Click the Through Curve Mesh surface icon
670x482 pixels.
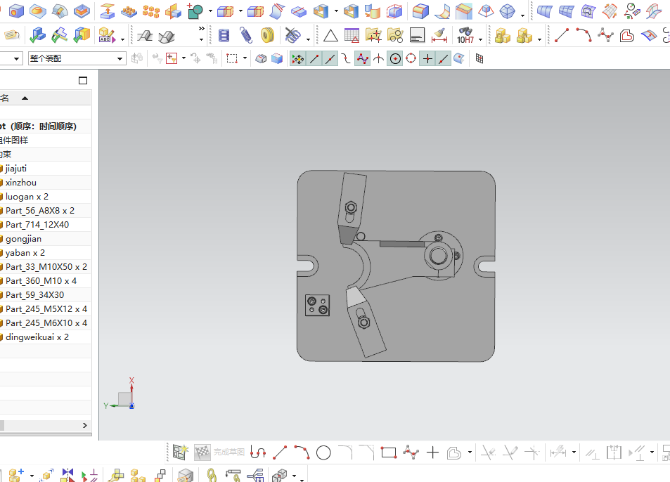566,11
